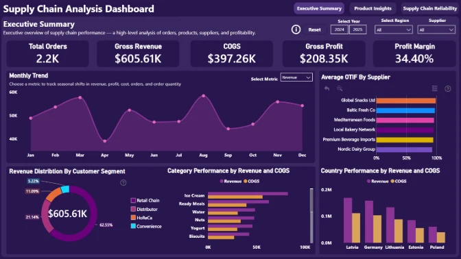461x259 pixels.
Task: Select year 2025
Action: 357,29
